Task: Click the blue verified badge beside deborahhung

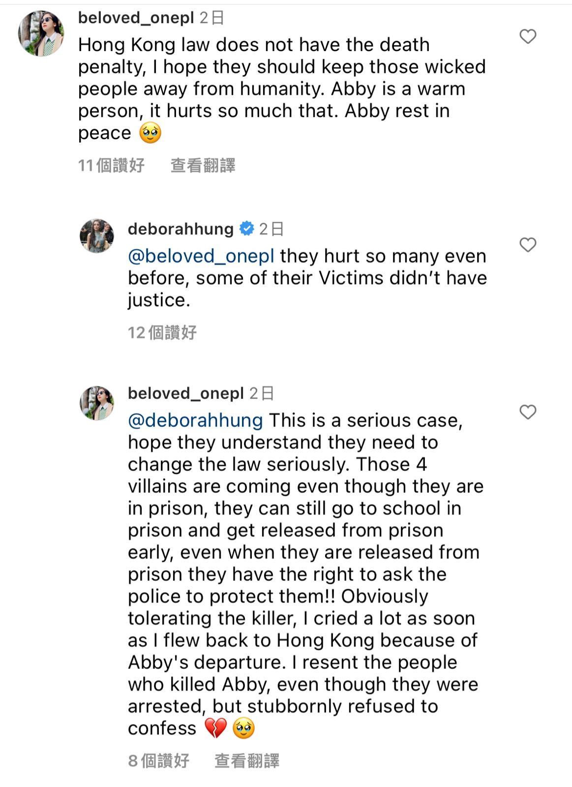Action: tap(246, 229)
